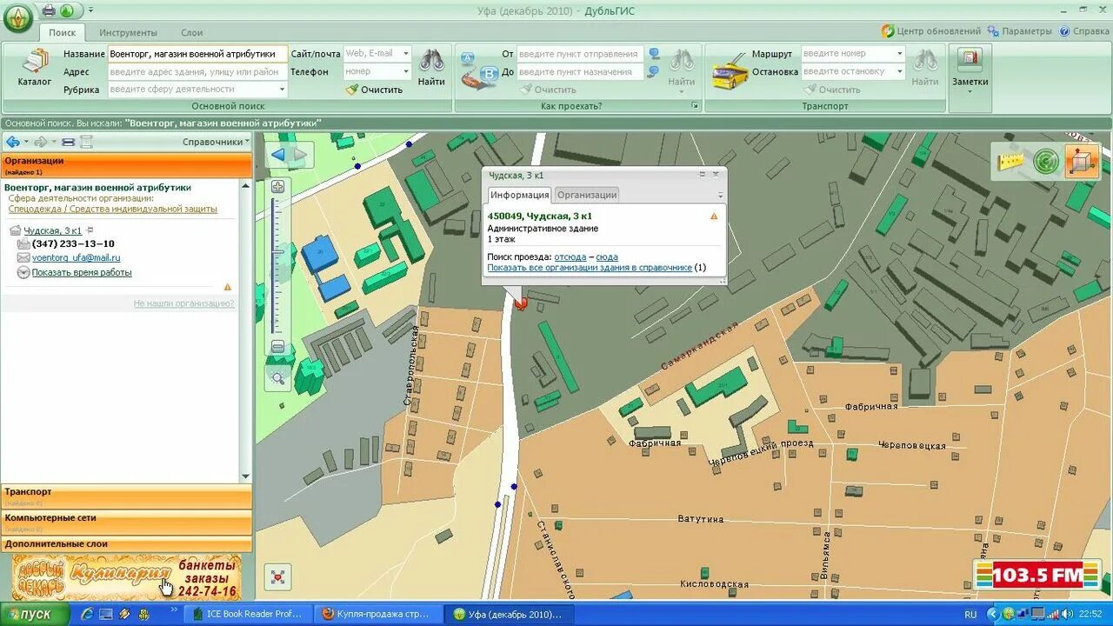Click voentorg_ufa@mail.ru email link
This screenshot has width=1113, height=626.
76,258
